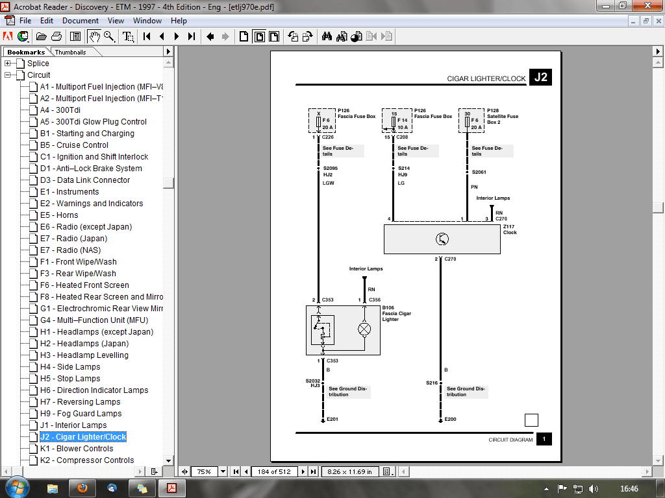Open bookmark B1 - Starting and Charging
This screenshot has width=665, height=498.
pos(88,134)
